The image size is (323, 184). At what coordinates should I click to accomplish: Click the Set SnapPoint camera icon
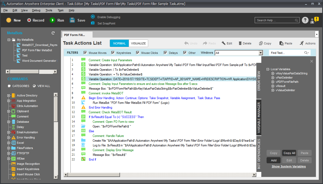(93, 23)
